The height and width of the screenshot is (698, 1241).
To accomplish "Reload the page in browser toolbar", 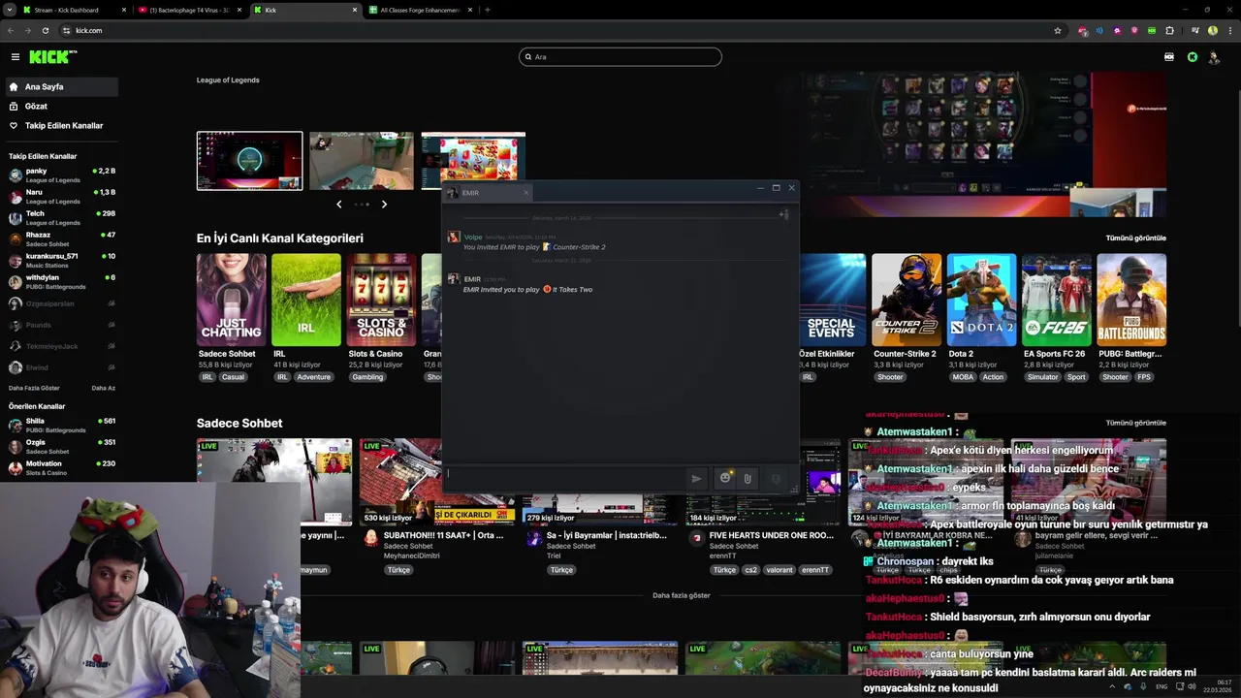I will pyautogui.click(x=45, y=30).
